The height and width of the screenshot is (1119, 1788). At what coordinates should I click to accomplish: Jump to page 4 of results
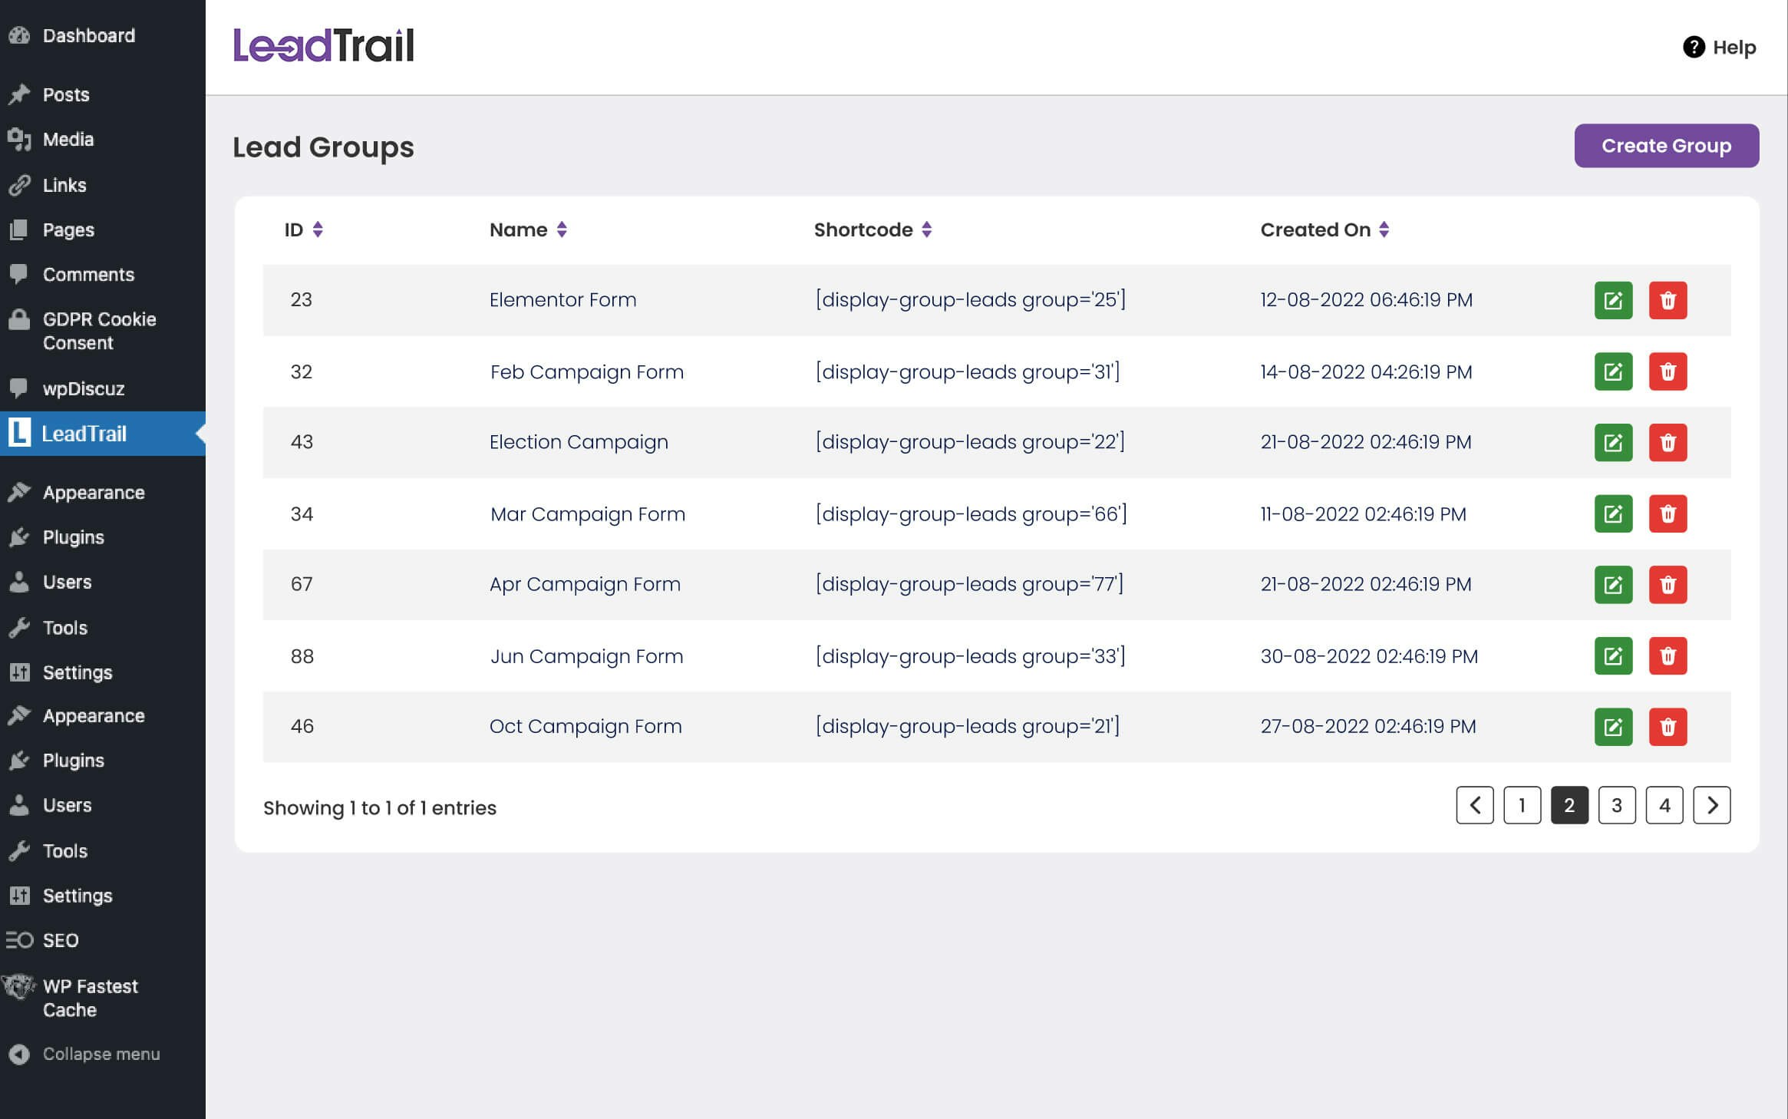coord(1664,805)
